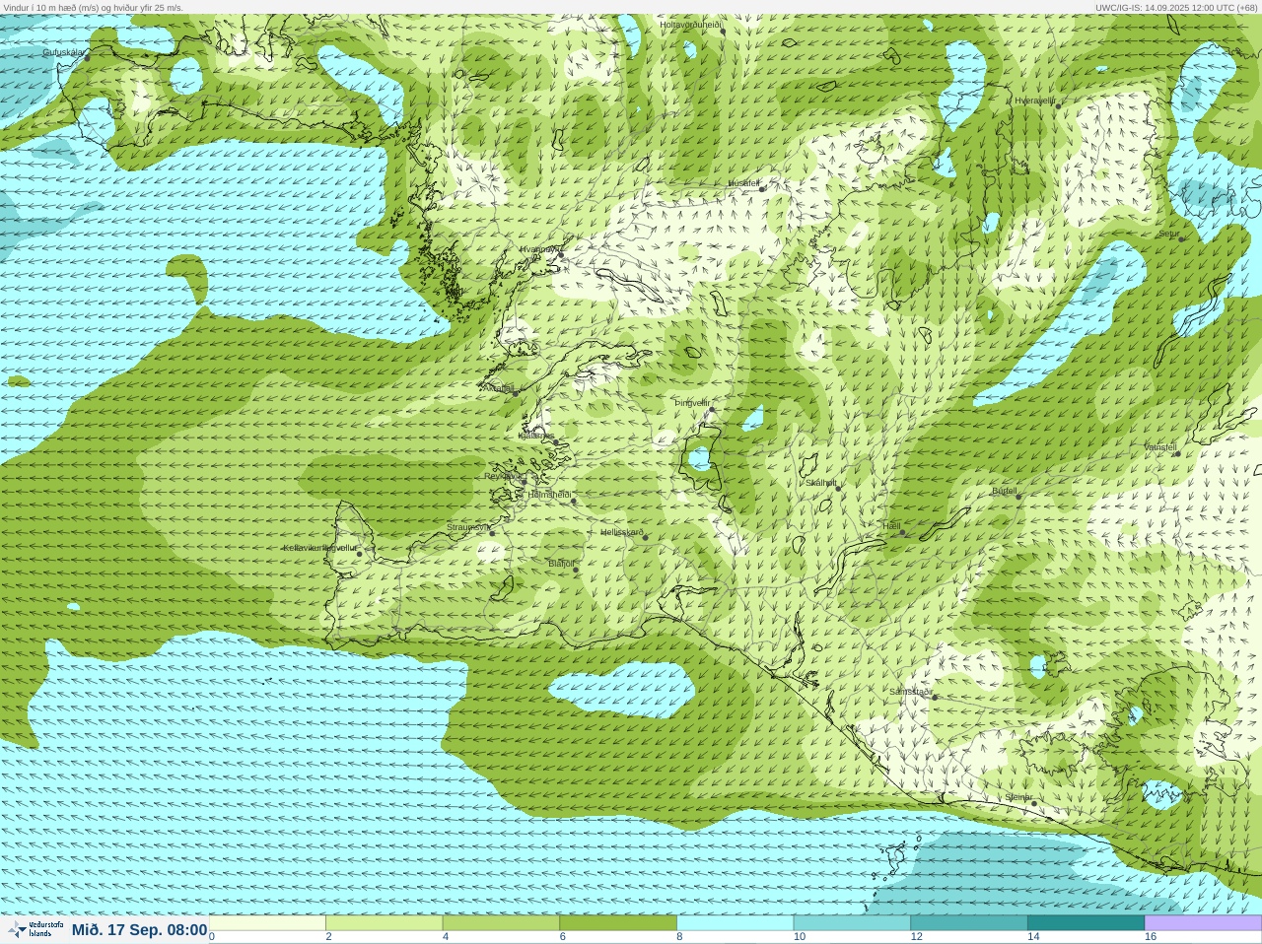Click the Búrfell station label
Image resolution: width=1262 pixels, height=944 pixels.
pos(1005,491)
